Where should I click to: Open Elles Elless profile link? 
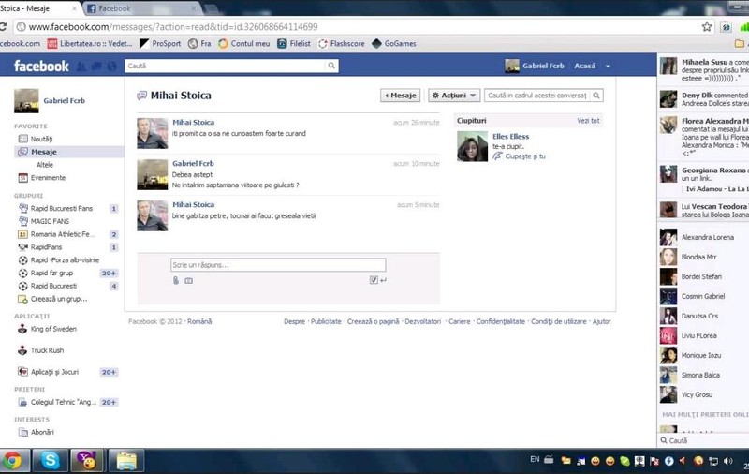(510, 137)
